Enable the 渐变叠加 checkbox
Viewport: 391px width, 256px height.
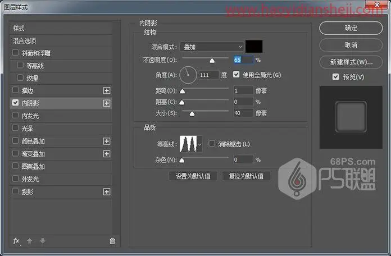[15, 153]
